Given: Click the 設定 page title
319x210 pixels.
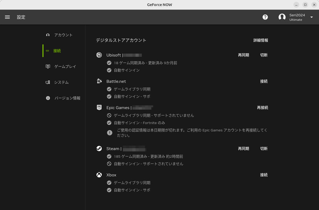Looking at the screenshot, I should click(21, 17).
